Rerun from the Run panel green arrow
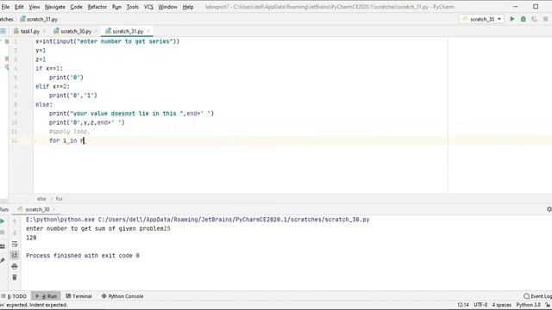 pyautogui.click(x=3, y=221)
